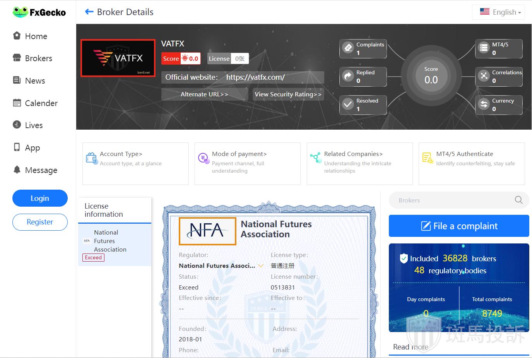The image size is (532, 358).
Task: Click the back arrow beside Broker Details
Action: click(89, 12)
